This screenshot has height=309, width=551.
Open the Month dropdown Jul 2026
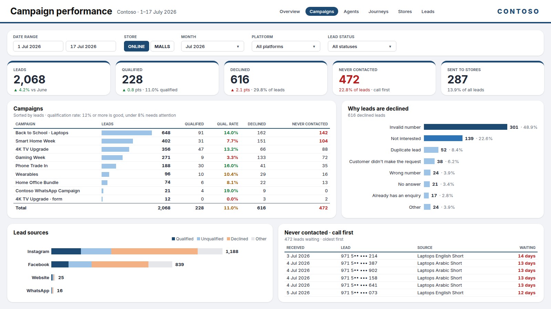(212, 46)
